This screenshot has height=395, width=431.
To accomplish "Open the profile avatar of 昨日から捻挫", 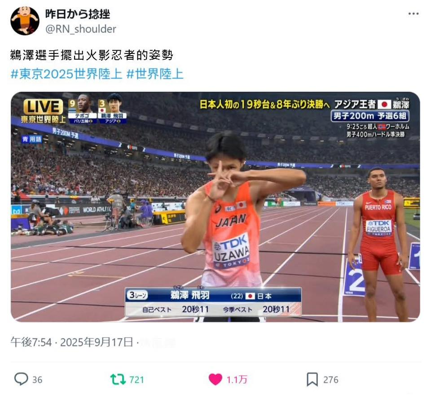I will 25,21.
